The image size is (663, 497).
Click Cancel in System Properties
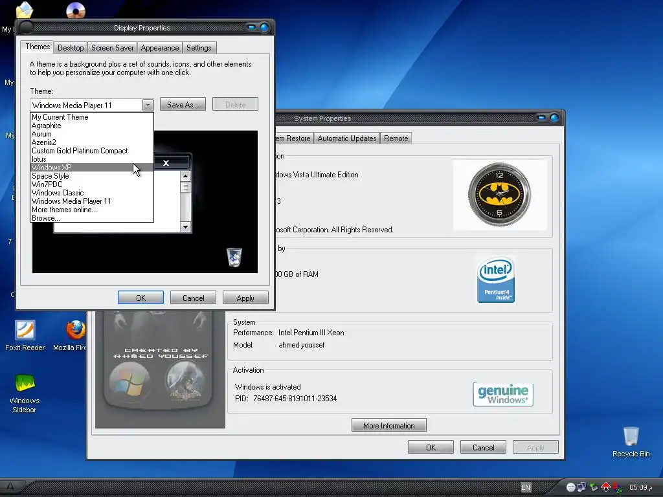pos(483,447)
